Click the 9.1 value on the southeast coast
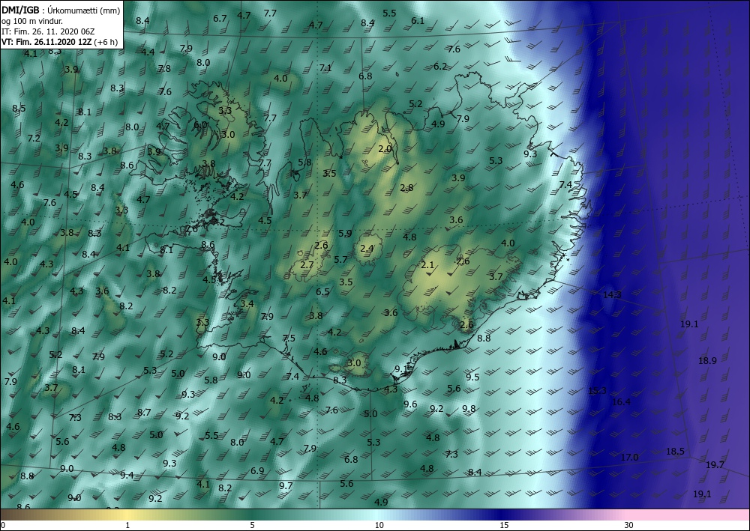The height and width of the screenshot is (531, 750). pyautogui.click(x=400, y=369)
